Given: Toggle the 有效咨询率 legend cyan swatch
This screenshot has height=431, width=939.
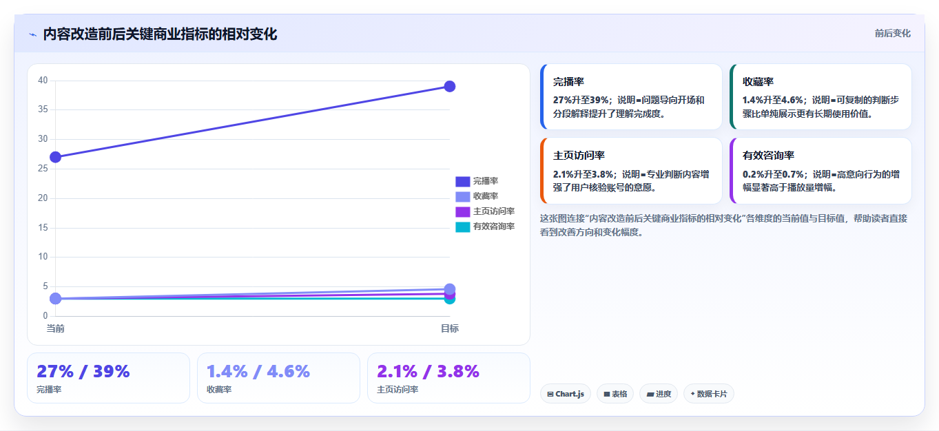Looking at the screenshot, I should (x=462, y=227).
